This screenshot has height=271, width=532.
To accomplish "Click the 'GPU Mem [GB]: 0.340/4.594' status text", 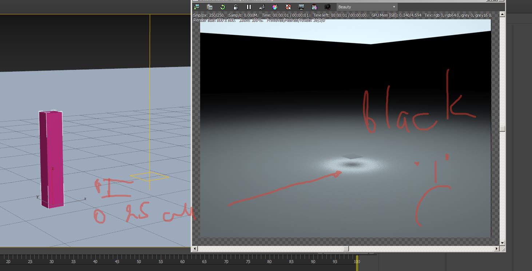I will (396, 15).
